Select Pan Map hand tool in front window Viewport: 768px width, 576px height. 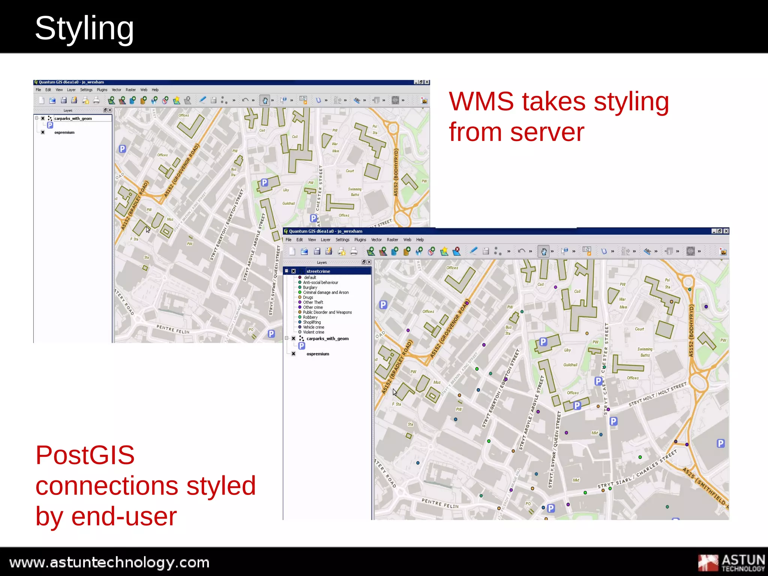543,251
